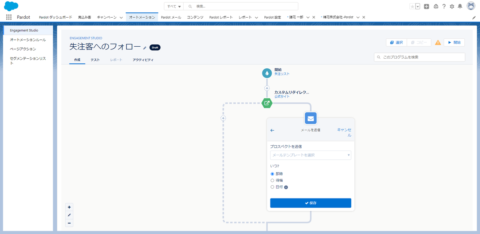
Task: Click the orange warning triangle icon
Action: [x=438, y=42]
